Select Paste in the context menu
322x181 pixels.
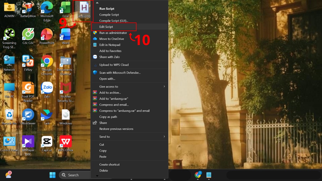129,157
